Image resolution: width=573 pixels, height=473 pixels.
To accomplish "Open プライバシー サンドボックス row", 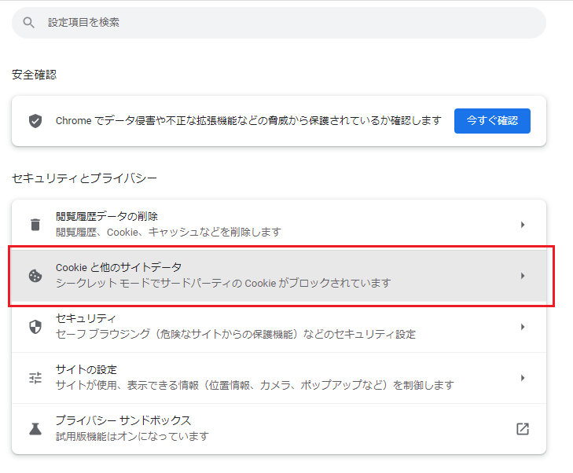I will (x=279, y=429).
